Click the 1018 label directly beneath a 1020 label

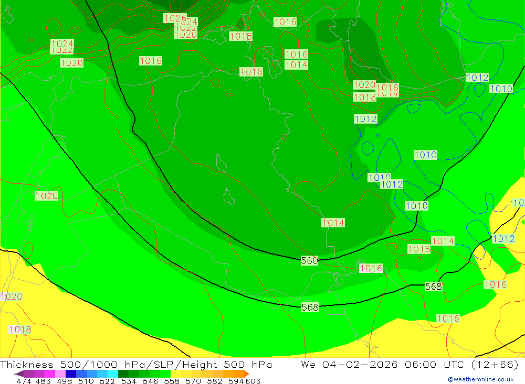coord(365,97)
